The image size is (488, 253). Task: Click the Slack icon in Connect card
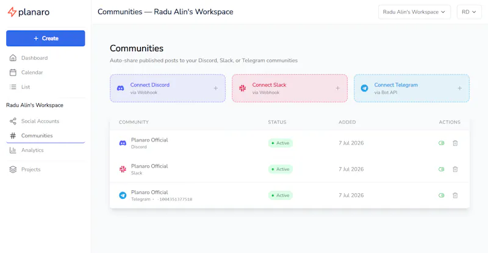(242, 88)
